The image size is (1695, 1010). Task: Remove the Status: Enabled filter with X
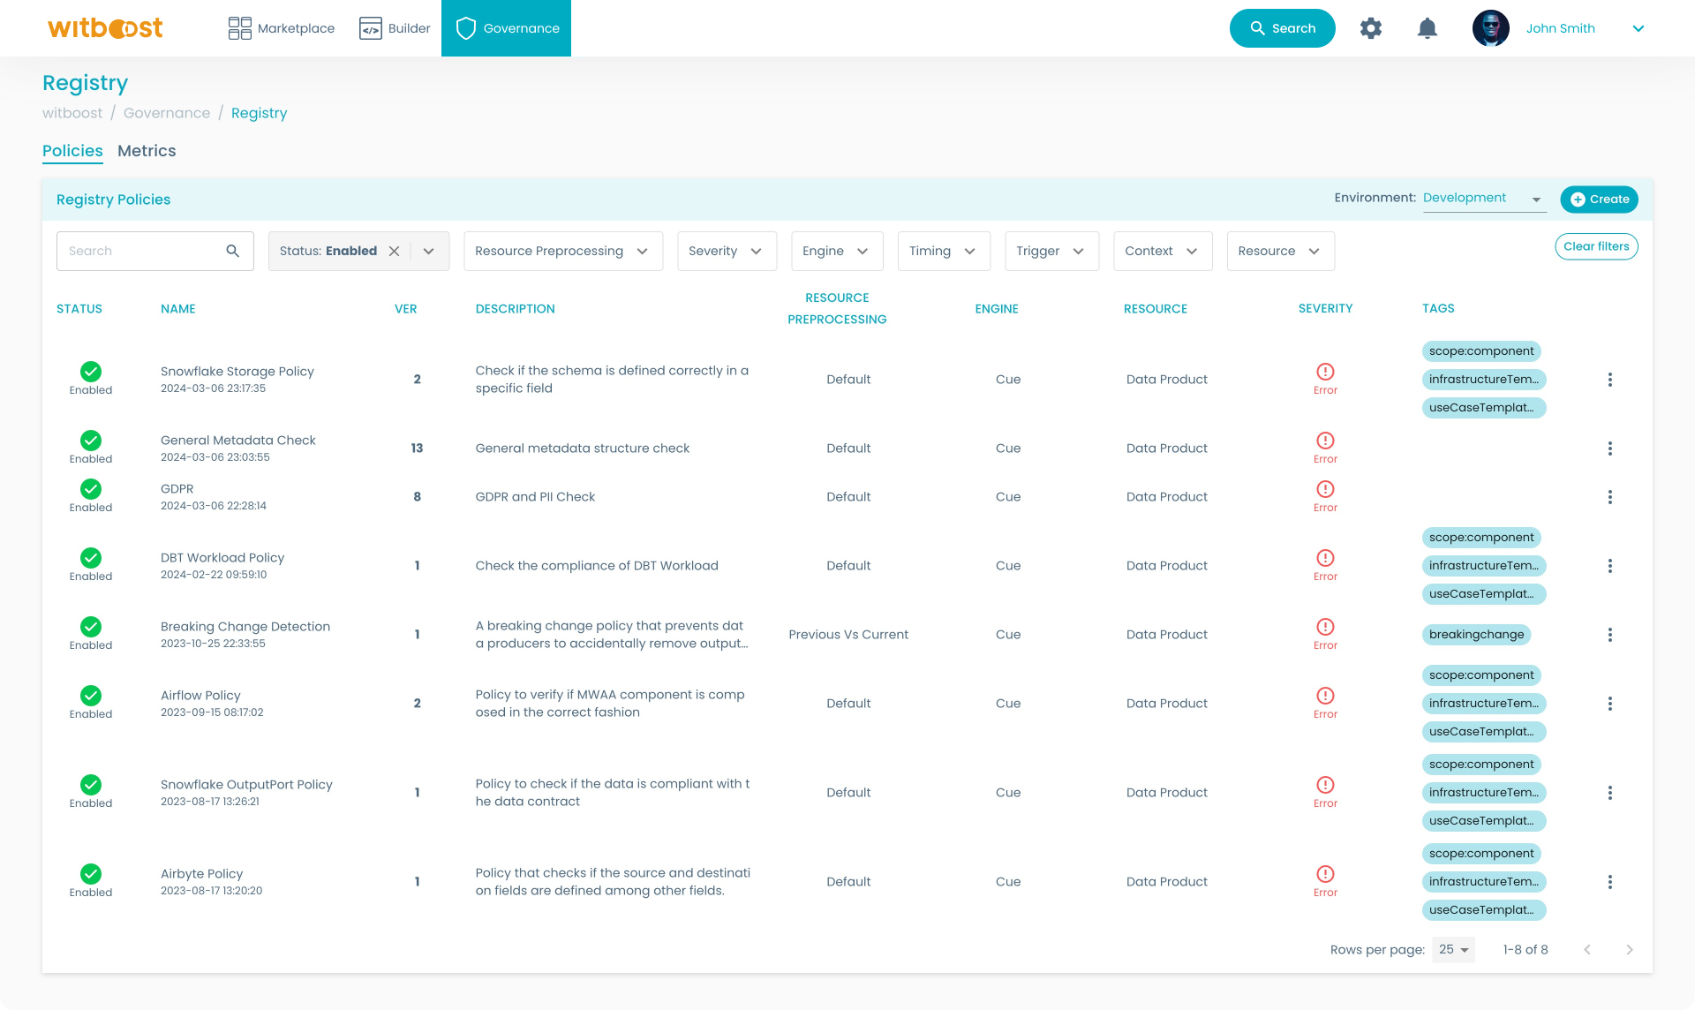tap(395, 251)
